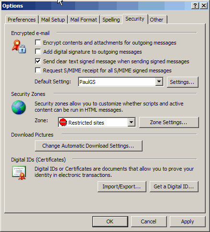Open the Zone dropdown arrow

click(131, 122)
